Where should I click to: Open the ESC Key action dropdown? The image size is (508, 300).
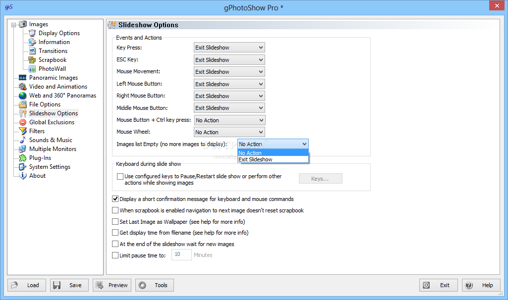point(229,60)
